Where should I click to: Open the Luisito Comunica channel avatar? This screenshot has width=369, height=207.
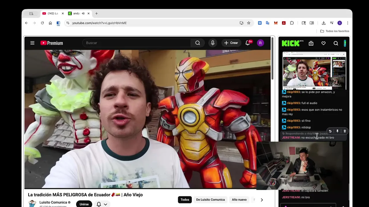pos(32,204)
